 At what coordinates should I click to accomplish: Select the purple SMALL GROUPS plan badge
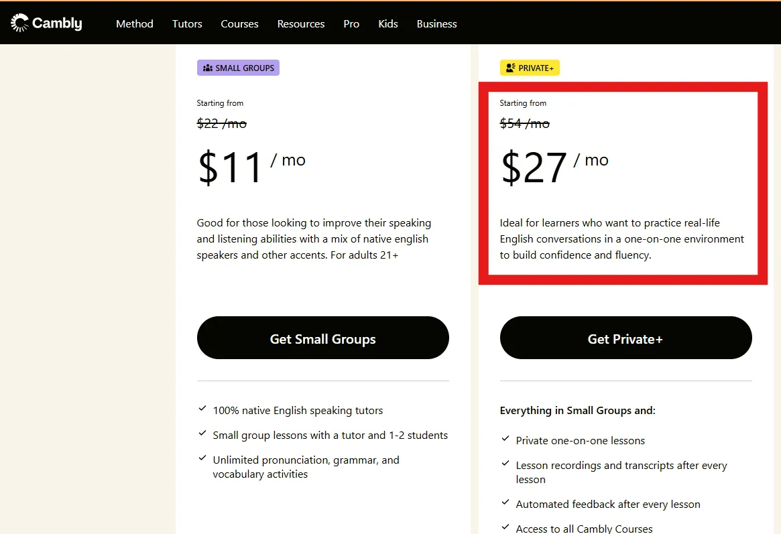pos(238,68)
